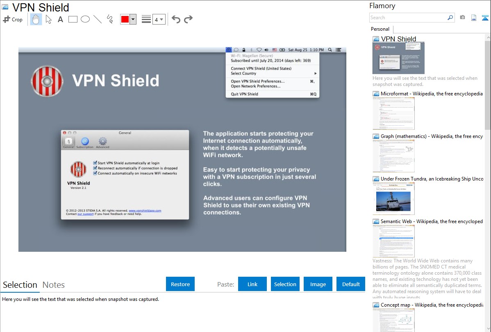491x332 pixels.
Task: Click the document page icon
Action: tap(474, 18)
